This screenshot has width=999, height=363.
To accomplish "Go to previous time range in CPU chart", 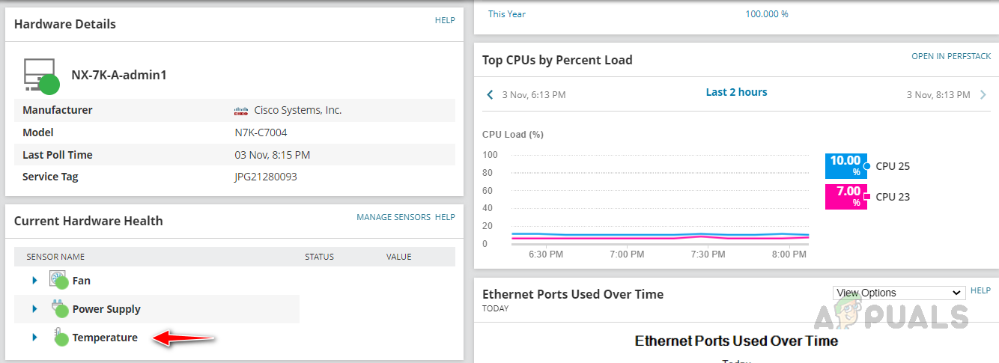I will [490, 95].
